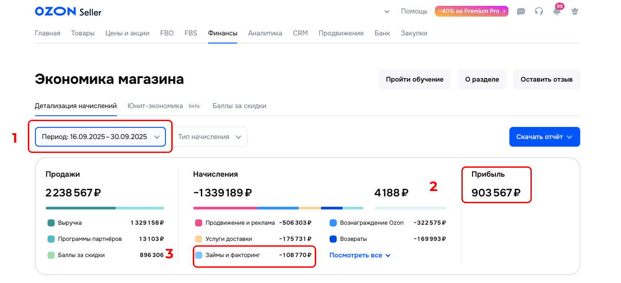The width and height of the screenshot is (621, 283).
Task: Open the Тип начисления dropdown
Action: [211, 137]
